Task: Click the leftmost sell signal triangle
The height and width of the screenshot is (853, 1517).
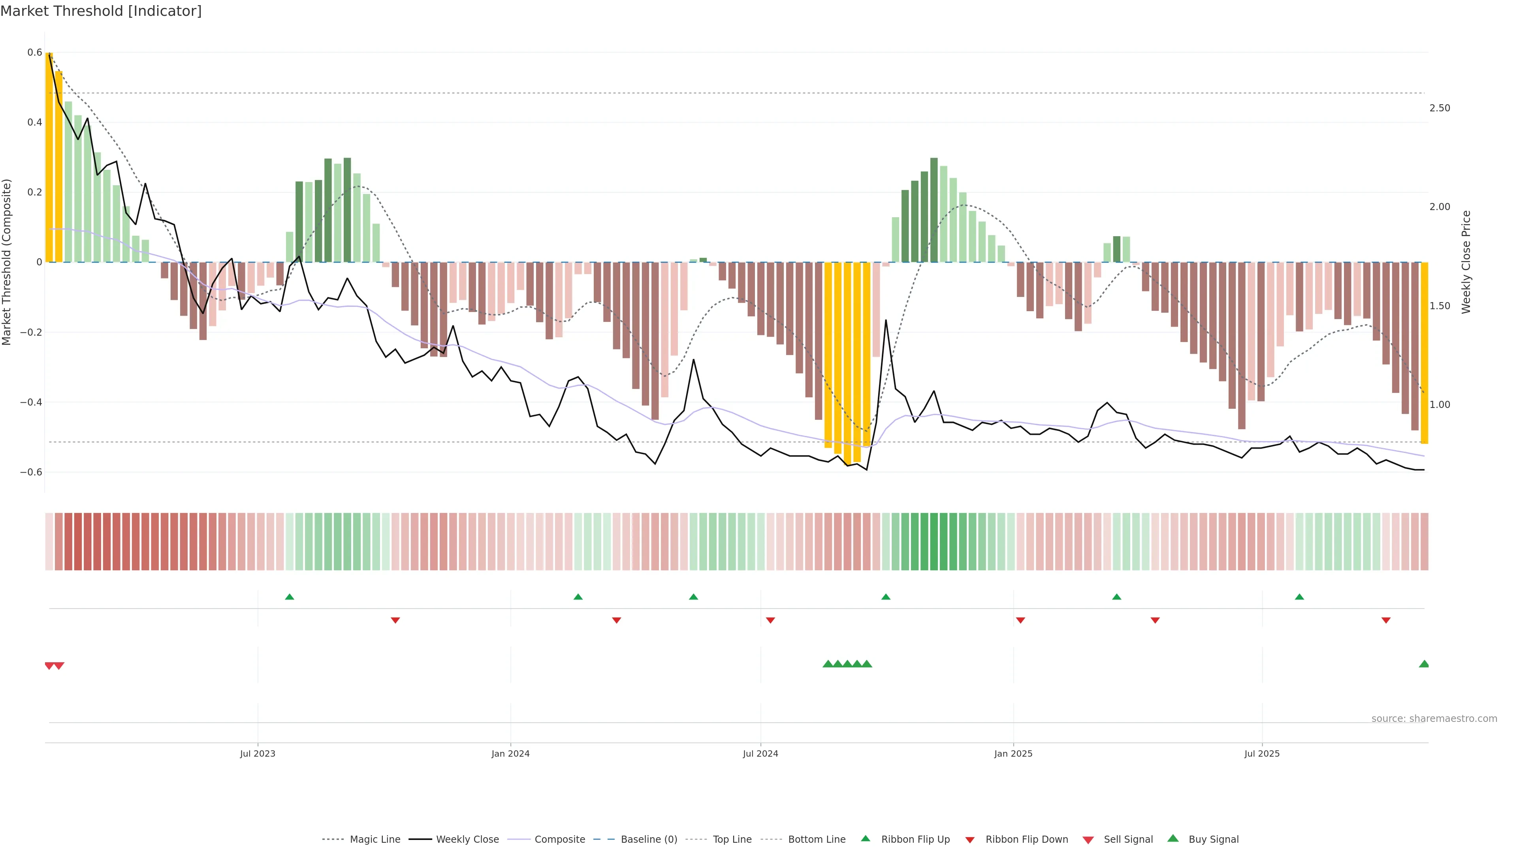Action: (x=49, y=666)
